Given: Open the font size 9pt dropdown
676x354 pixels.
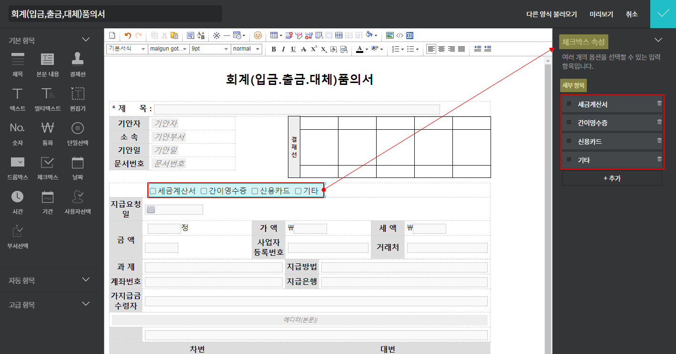Looking at the screenshot, I should [210, 49].
